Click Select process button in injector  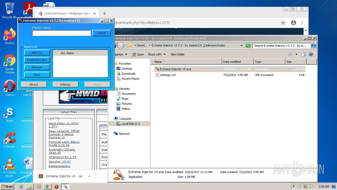[101, 33]
